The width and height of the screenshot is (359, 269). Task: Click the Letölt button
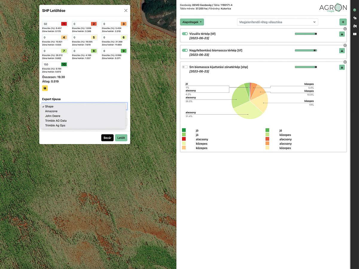coord(121,138)
